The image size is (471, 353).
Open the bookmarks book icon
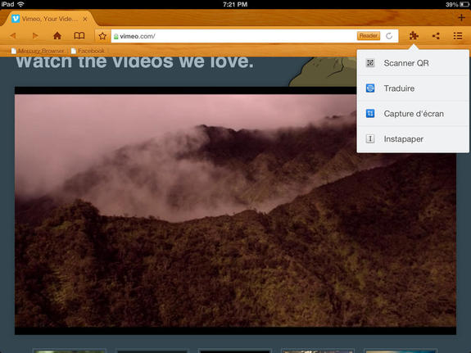tap(79, 36)
